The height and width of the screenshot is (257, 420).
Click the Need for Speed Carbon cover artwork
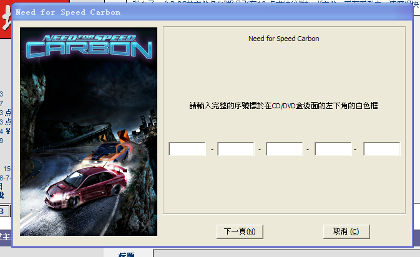click(89, 131)
